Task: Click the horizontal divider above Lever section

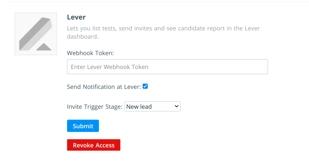Action: pos(157,1)
